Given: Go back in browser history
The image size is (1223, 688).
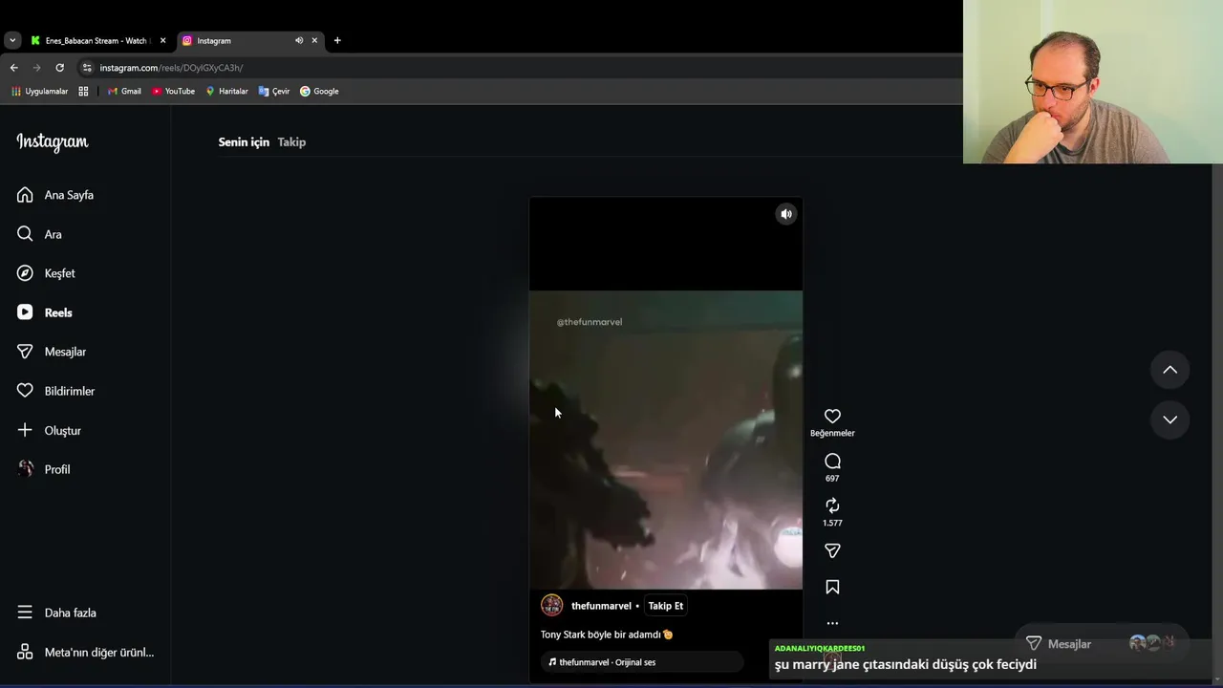Looking at the screenshot, I should pyautogui.click(x=13, y=68).
